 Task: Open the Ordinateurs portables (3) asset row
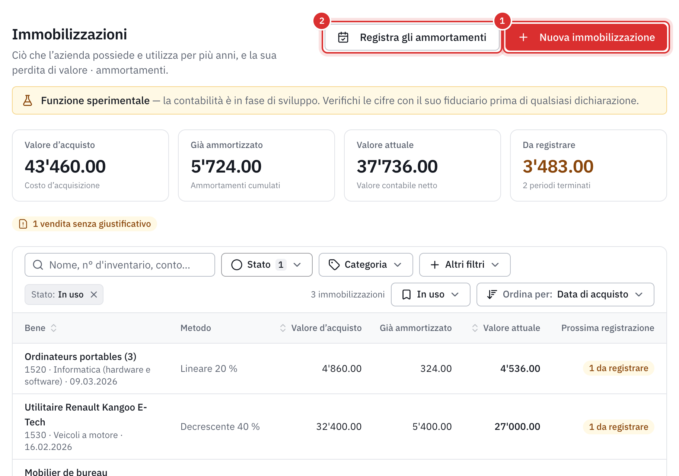(339, 369)
